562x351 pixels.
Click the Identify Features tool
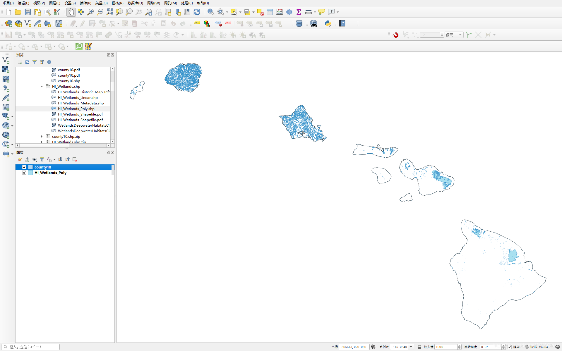pyautogui.click(x=211, y=12)
